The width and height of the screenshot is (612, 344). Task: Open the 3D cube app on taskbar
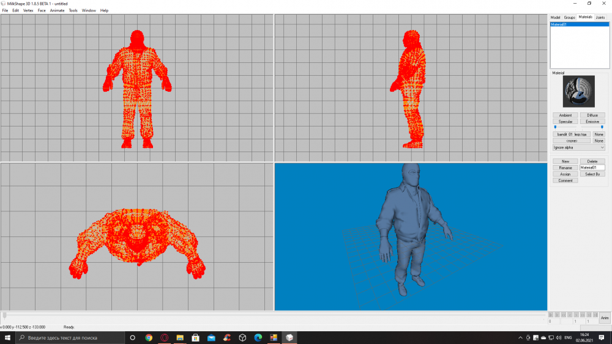click(242, 338)
